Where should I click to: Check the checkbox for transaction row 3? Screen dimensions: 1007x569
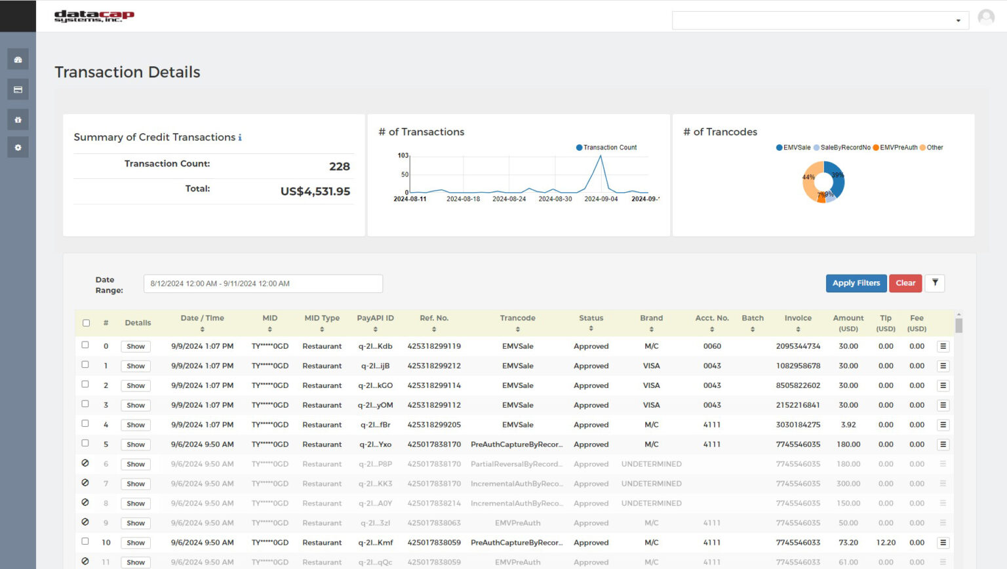click(x=86, y=404)
